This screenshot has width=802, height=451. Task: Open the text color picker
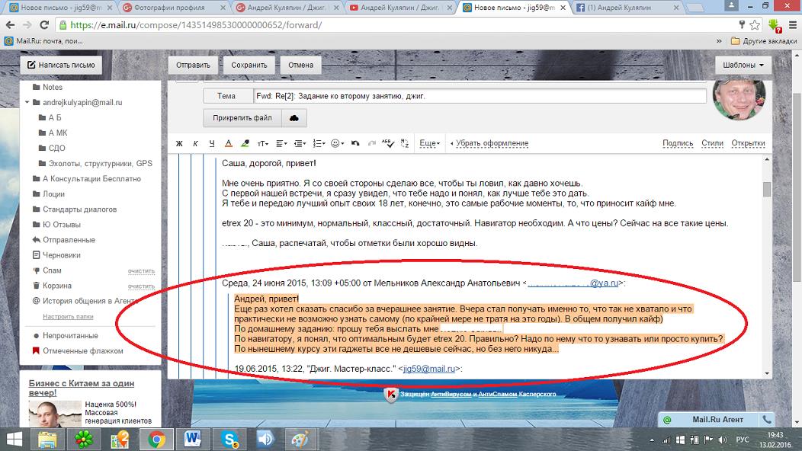229,144
